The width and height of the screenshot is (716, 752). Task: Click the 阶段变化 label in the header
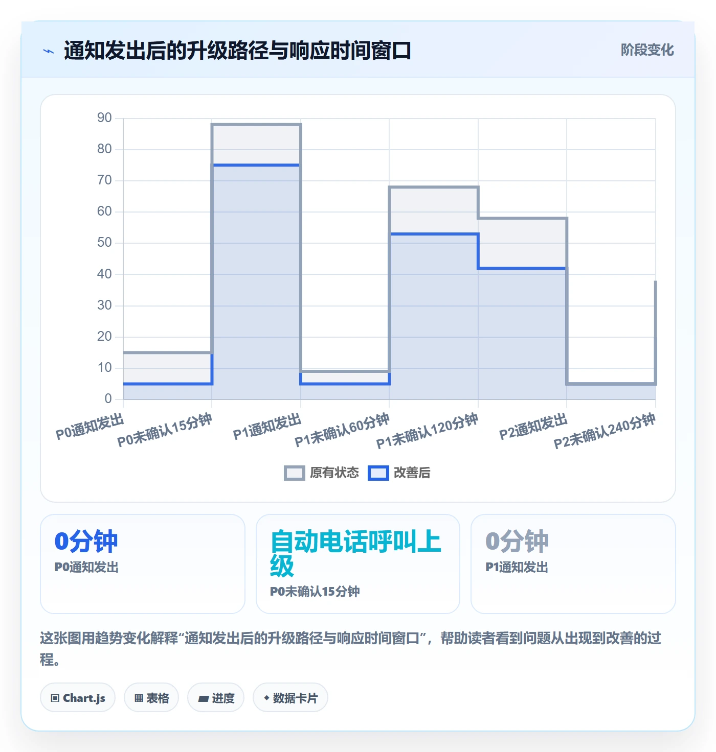tap(647, 50)
